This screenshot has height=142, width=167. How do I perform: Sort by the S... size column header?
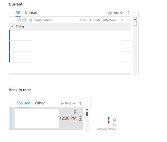[92, 20]
